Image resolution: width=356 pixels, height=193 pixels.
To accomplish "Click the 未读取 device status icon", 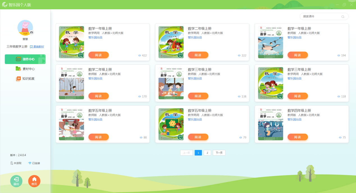I will click(x=12, y=163).
